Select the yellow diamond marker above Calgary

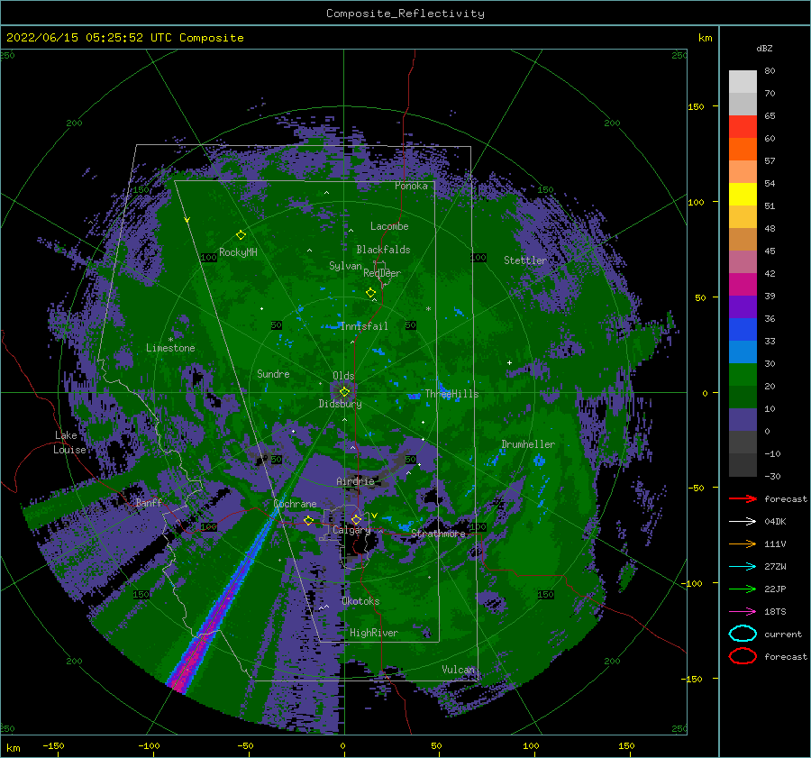click(356, 519)
